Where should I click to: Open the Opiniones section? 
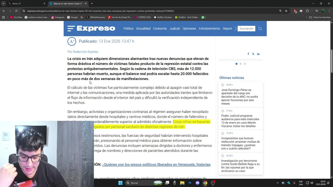click(x=189, y=29)
